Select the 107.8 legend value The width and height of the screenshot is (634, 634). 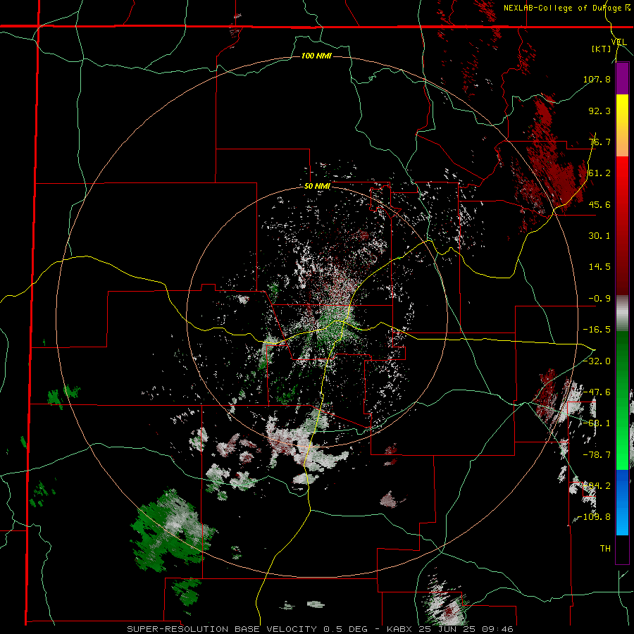point(597,79)
